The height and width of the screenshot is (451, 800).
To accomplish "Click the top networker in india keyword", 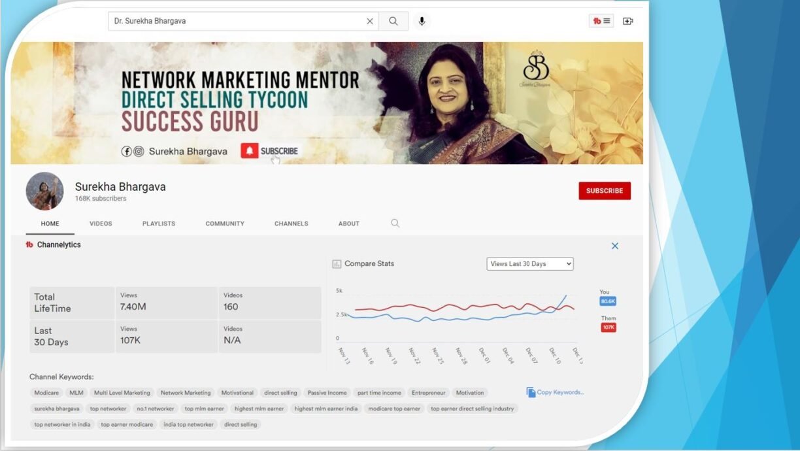I will point(62,424).
